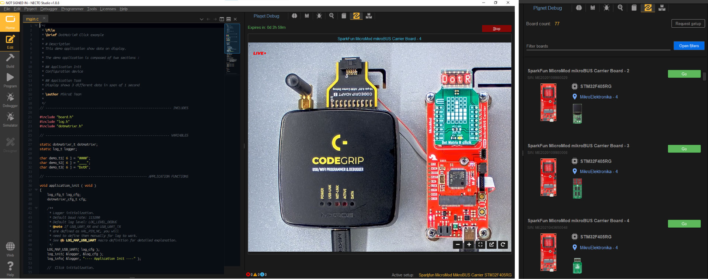Click the packages icon in the right board-list panel
The height and width of the screenshot is (279, 708).
click(662, 8)
